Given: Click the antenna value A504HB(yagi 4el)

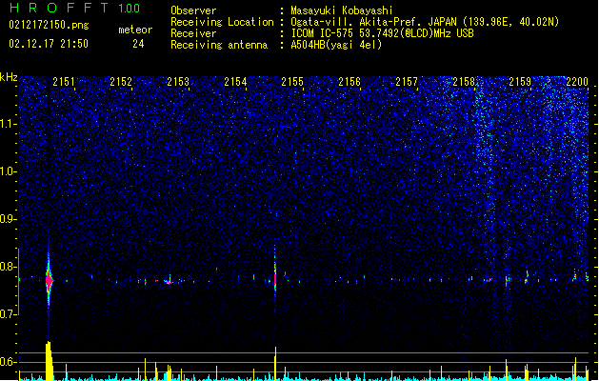Looking at the screenshot, I should 336,45.
